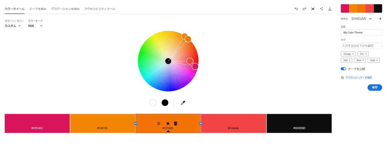Add color right of #F27405 swatch
The height and width of the screenshot is (166, 387).
[x=201, y=123]
